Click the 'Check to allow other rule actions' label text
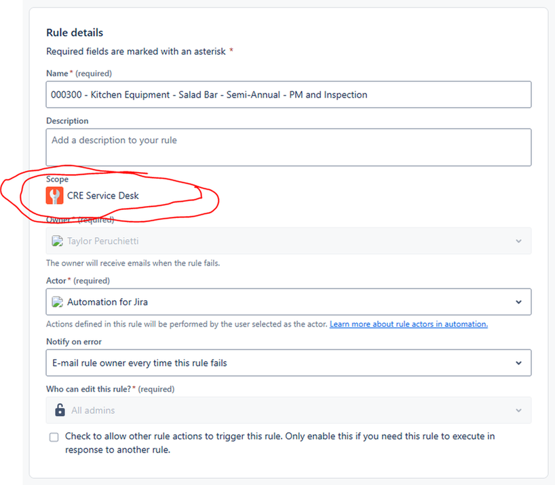The height and width of the screenshot is (485, 555). tap(280, 443)
